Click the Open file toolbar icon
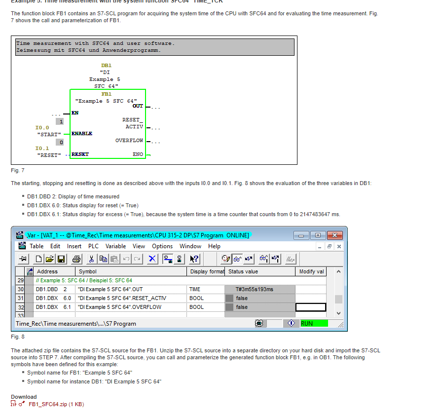 click(50, 259)
